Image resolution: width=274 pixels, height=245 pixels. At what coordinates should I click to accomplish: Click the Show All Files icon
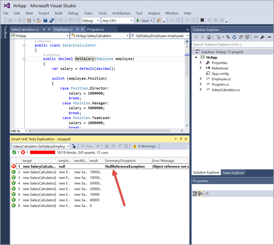click(247, 37)
